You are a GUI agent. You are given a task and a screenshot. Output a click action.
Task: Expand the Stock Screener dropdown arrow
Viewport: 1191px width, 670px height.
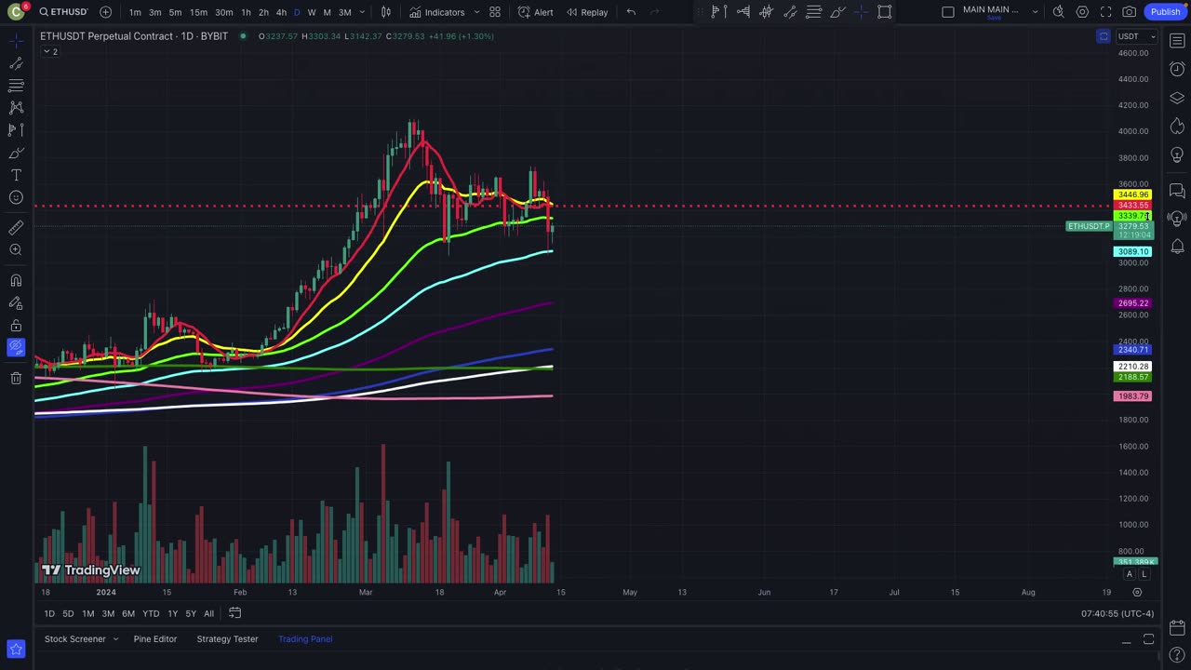115,639
